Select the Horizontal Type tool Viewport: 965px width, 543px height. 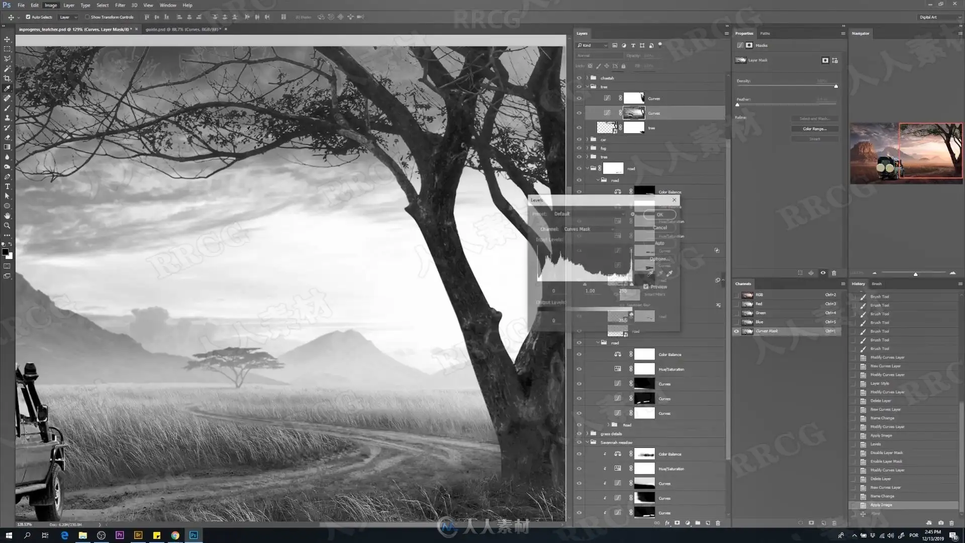pyautogui.click(x=7, y=187)
